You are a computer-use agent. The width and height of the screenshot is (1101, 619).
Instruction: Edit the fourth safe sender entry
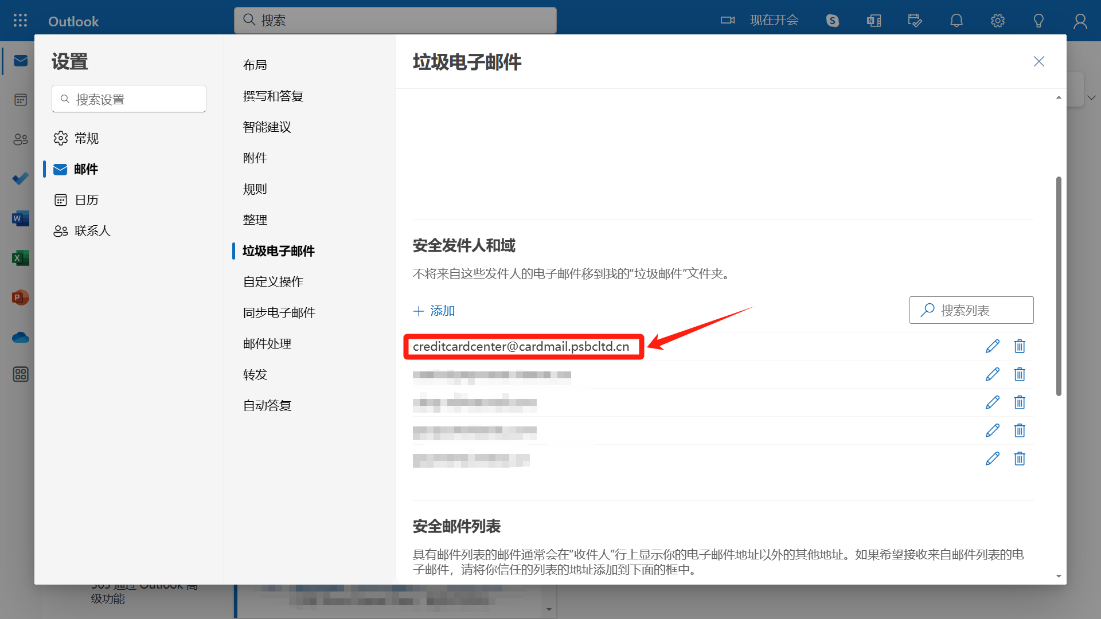(993, 430)
